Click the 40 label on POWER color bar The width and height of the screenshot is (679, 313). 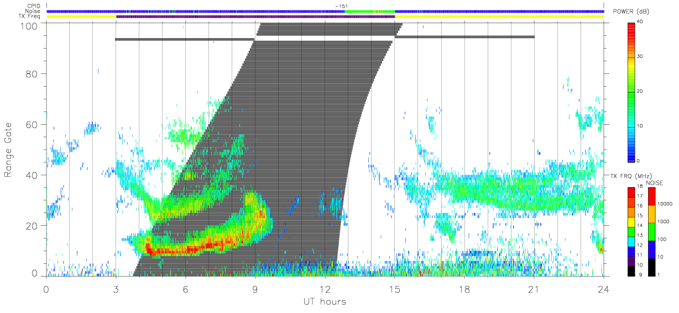pos(639,22)
